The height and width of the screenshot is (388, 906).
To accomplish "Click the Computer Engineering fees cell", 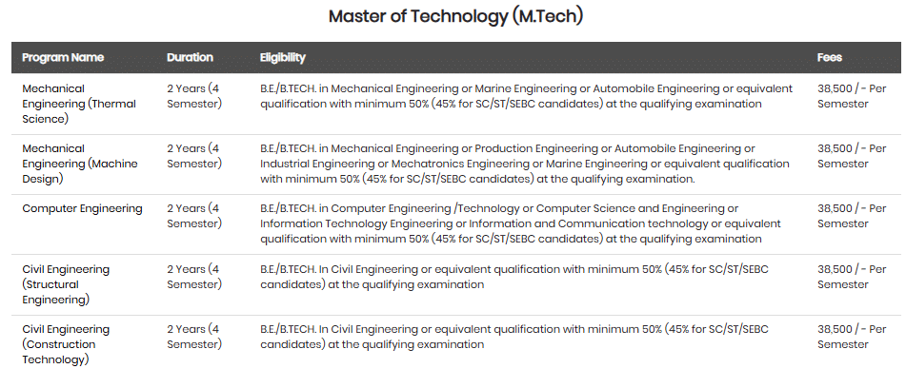I will pyautogui.click(x=851, y=216).
